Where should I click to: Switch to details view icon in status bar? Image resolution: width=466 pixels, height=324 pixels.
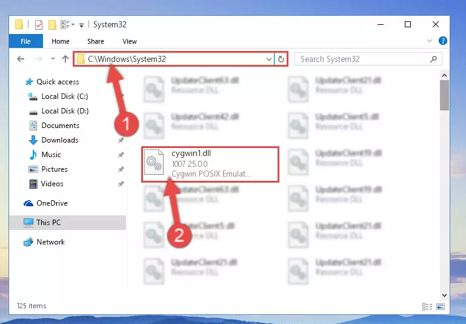click(x=427, y=306)
